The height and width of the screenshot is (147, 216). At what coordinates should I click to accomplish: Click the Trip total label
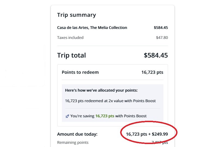71,55
